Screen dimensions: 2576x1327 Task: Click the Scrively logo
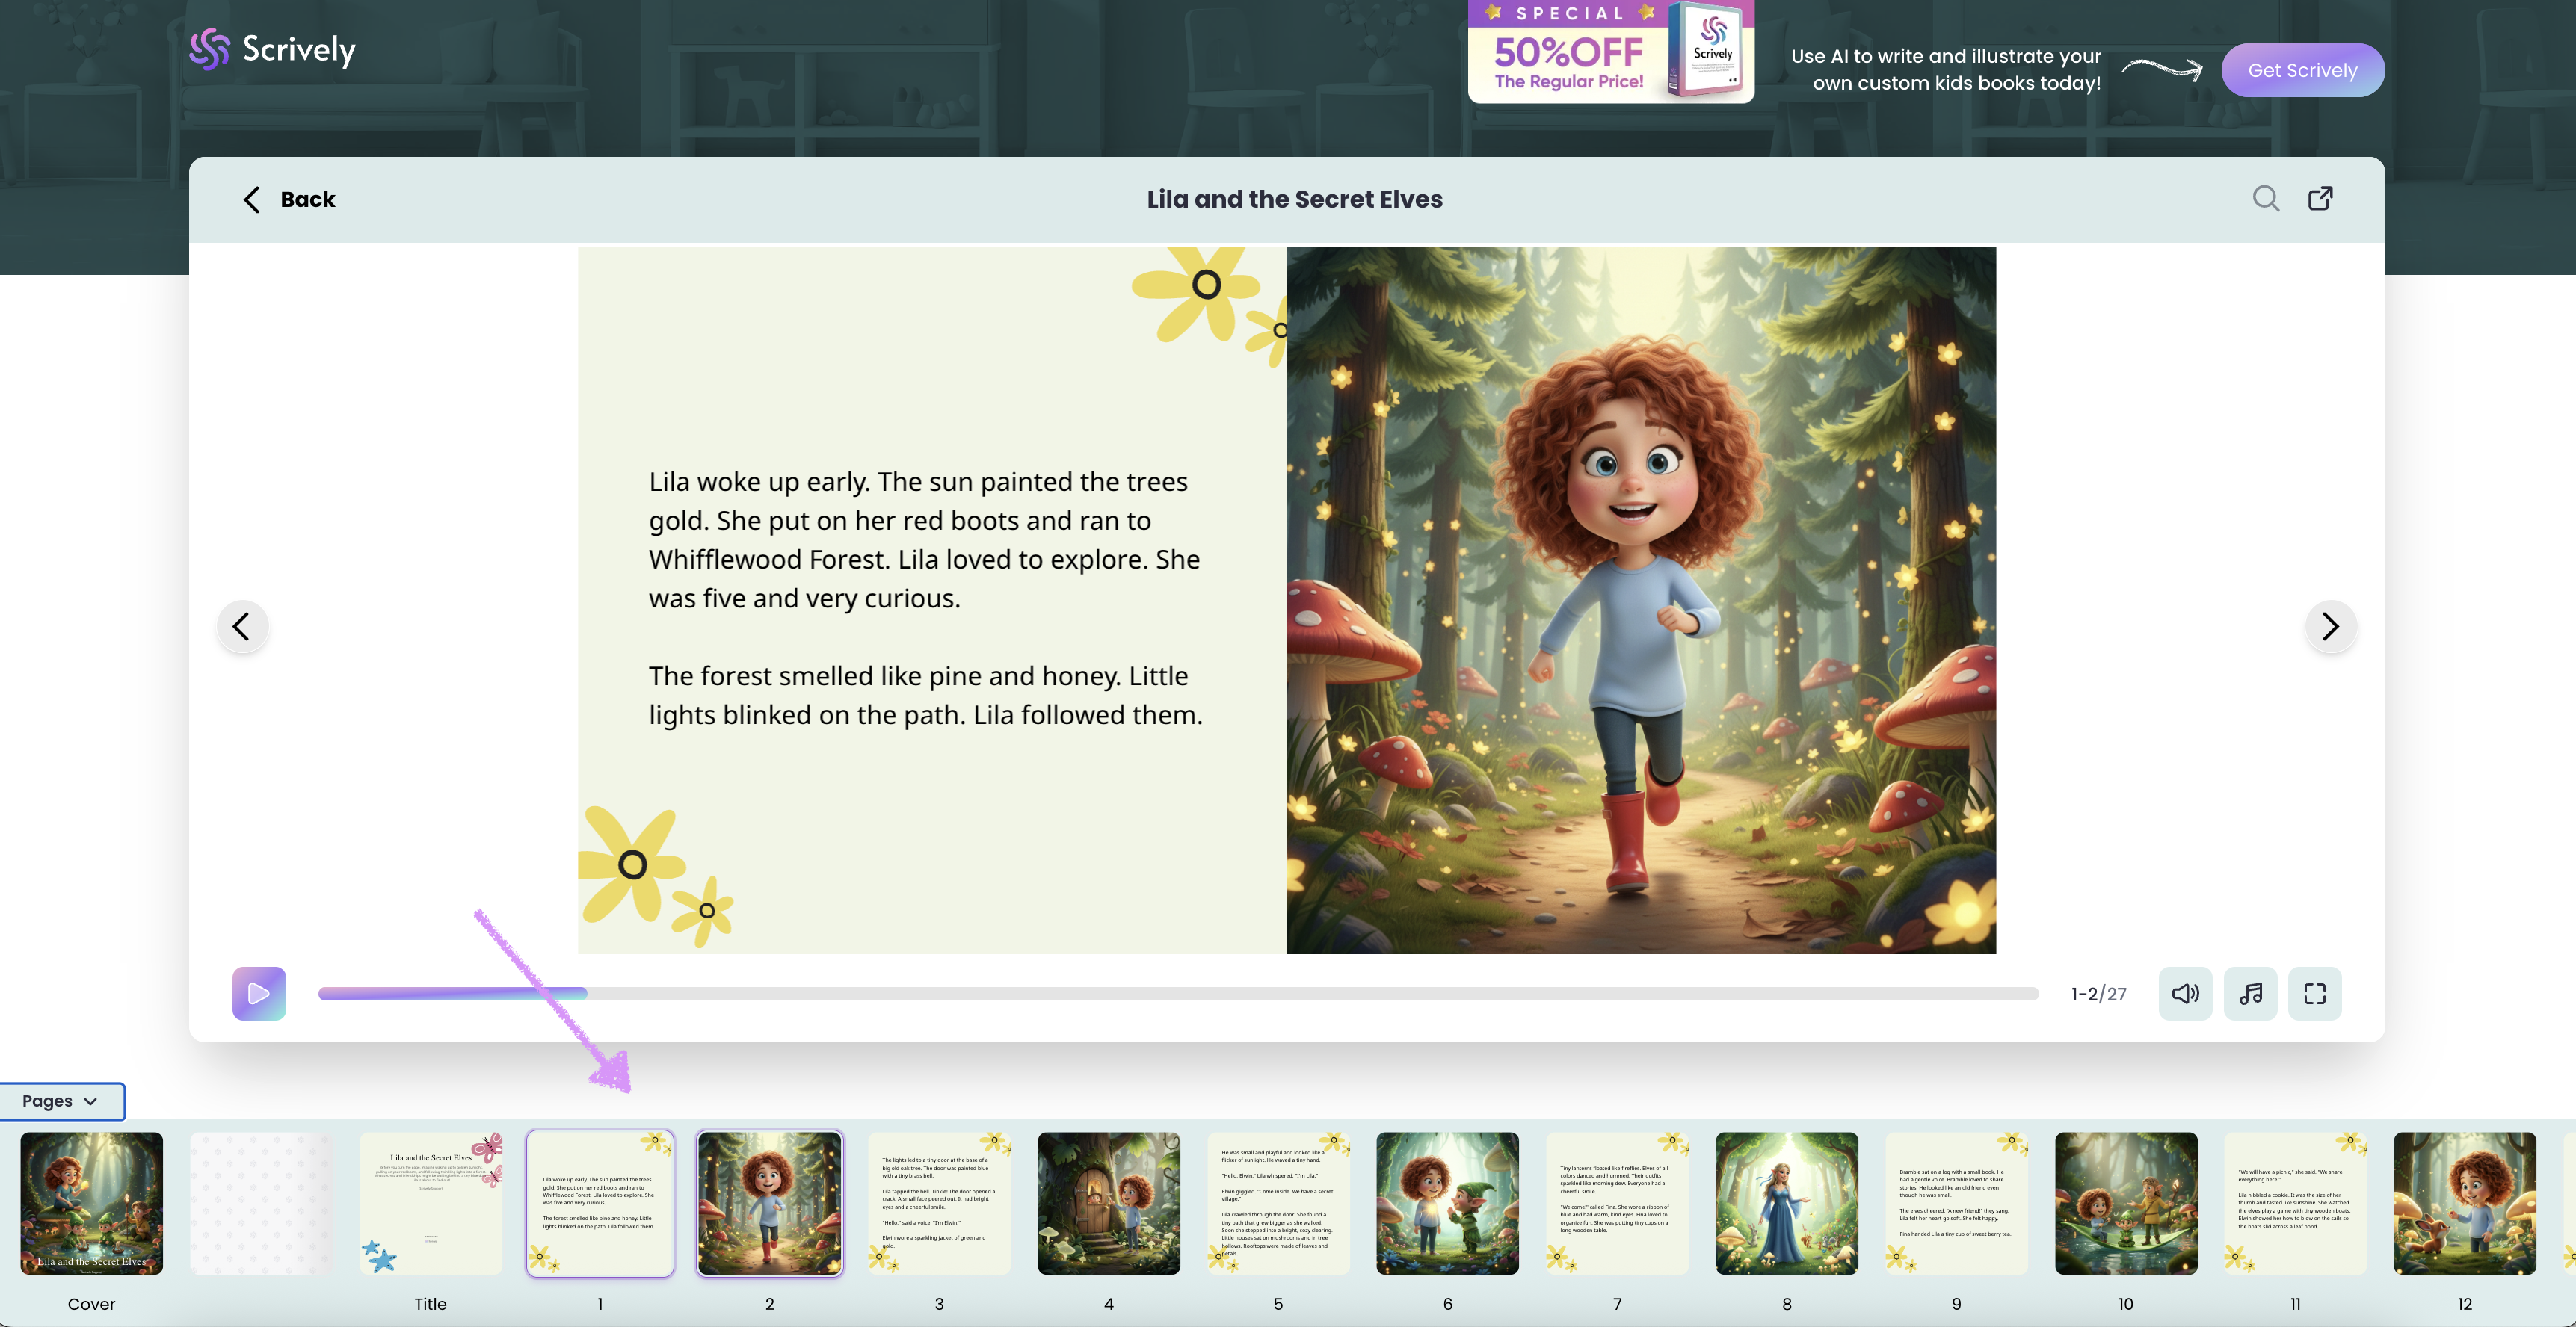click(x=273, y=49)
